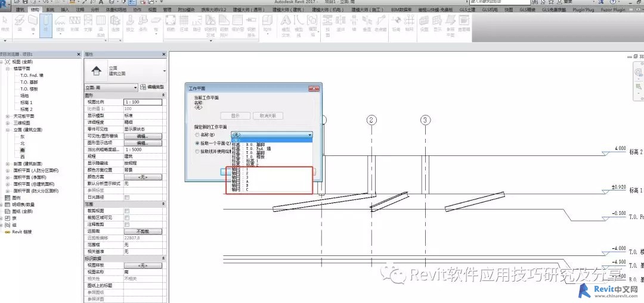Select the Truss (桁架) tool
This screenshot has width=644, height=303.
(x=75, y=23)
